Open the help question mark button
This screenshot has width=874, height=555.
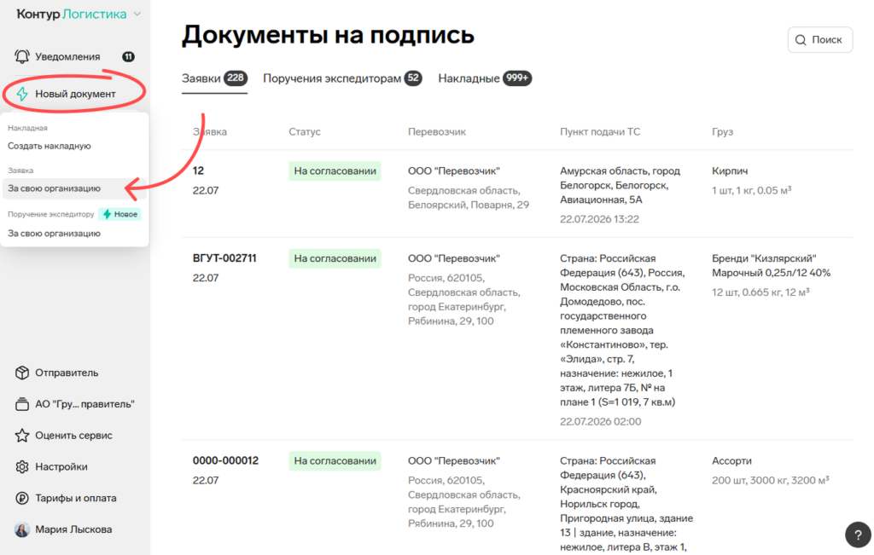click(858, 535)
